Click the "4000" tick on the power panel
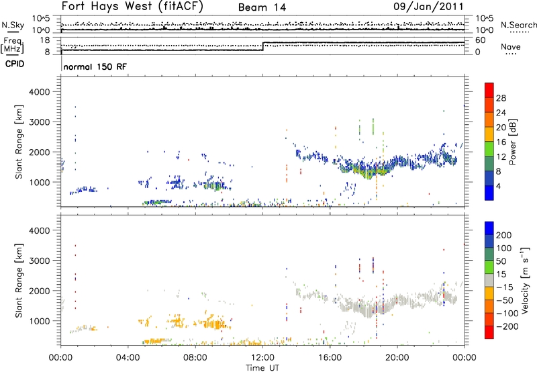 click(39, 92)
